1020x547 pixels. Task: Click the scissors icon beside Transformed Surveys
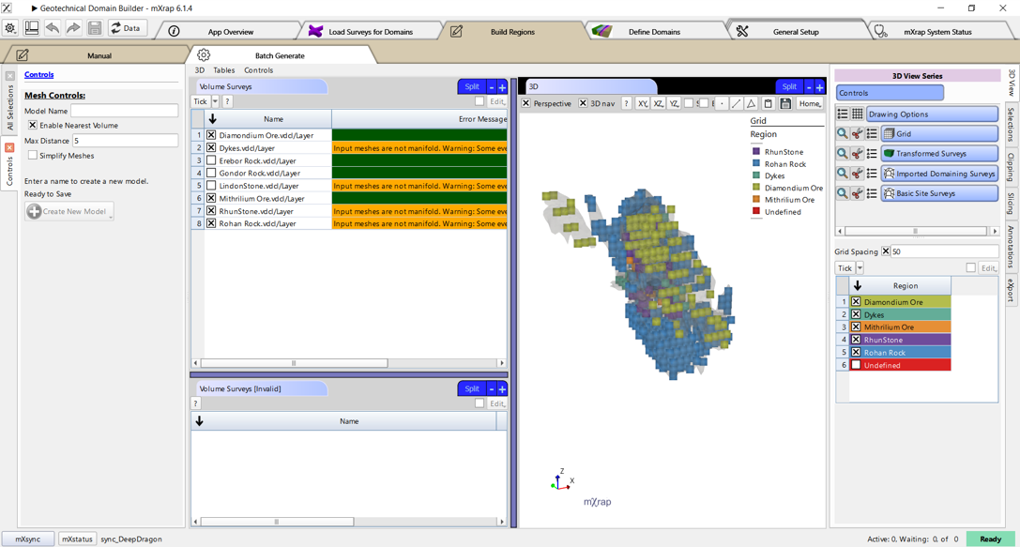(857, 154)
